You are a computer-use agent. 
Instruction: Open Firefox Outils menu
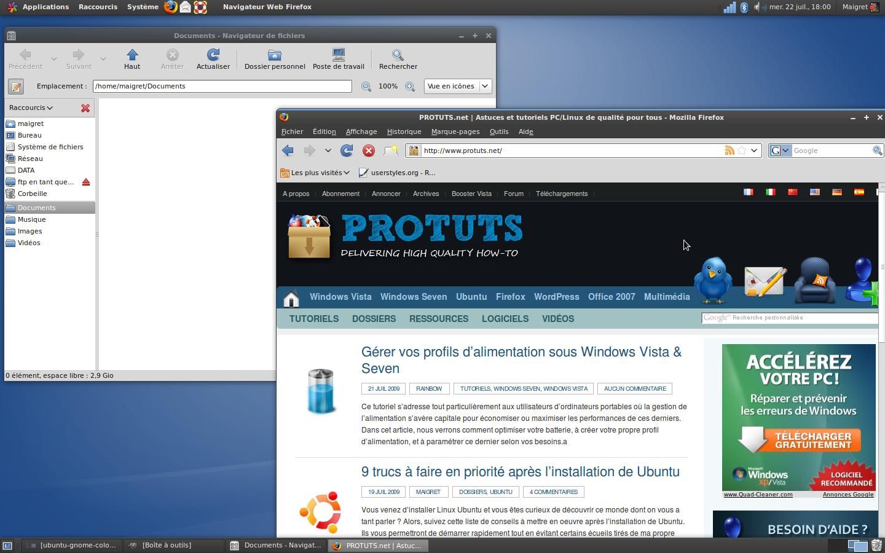click(x=499, y=131)
